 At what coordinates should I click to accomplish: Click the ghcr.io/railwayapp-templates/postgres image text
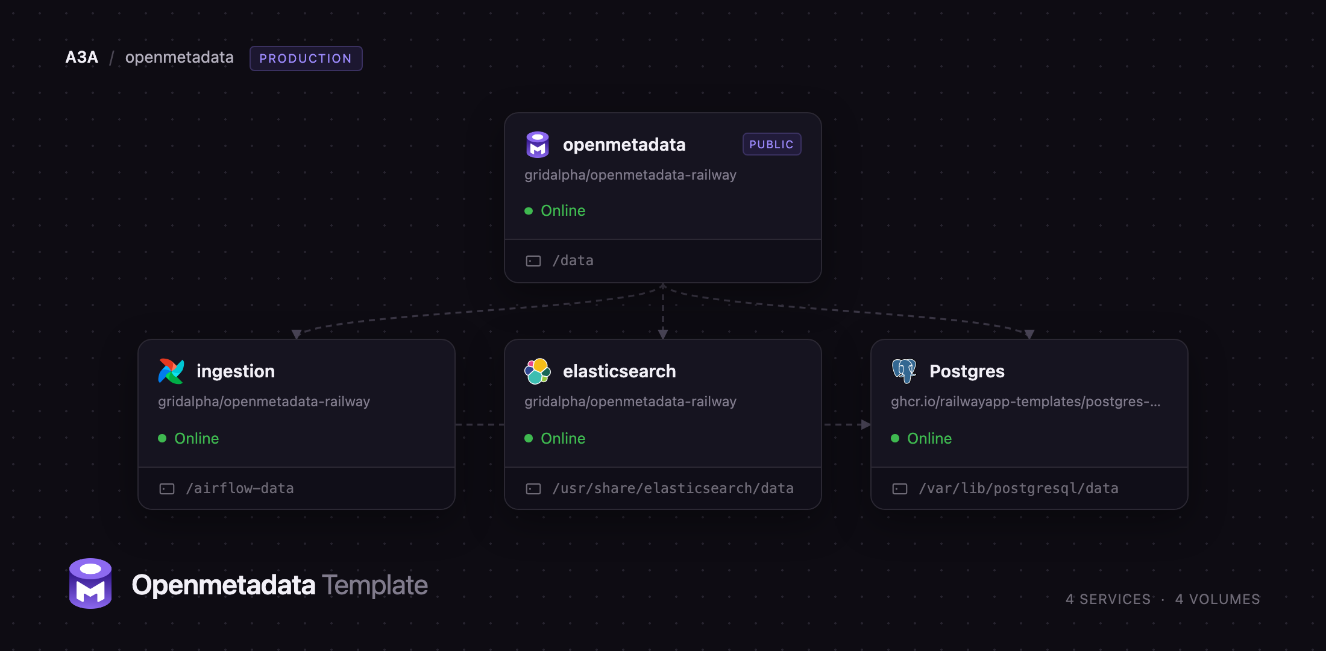[1026, 401]
